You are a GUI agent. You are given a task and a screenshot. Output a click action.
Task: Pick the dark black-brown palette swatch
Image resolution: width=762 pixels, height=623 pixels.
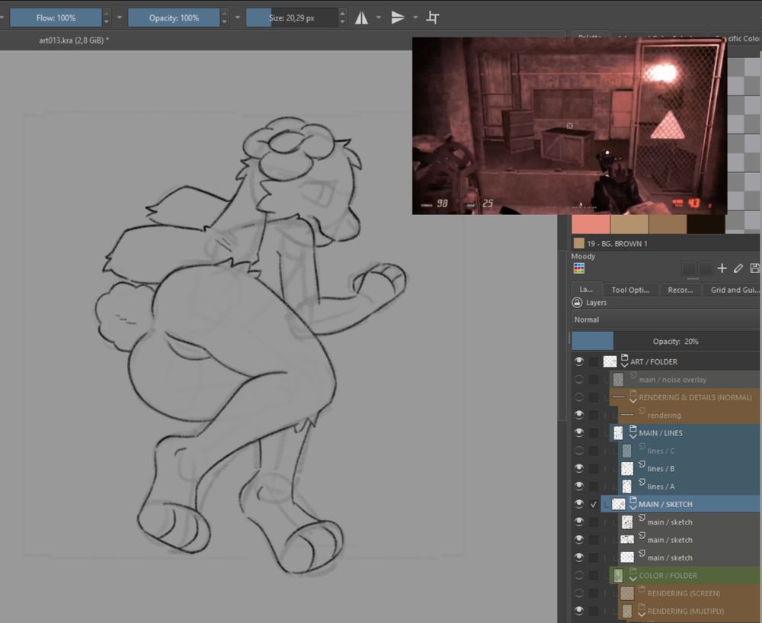coord(706,225)
